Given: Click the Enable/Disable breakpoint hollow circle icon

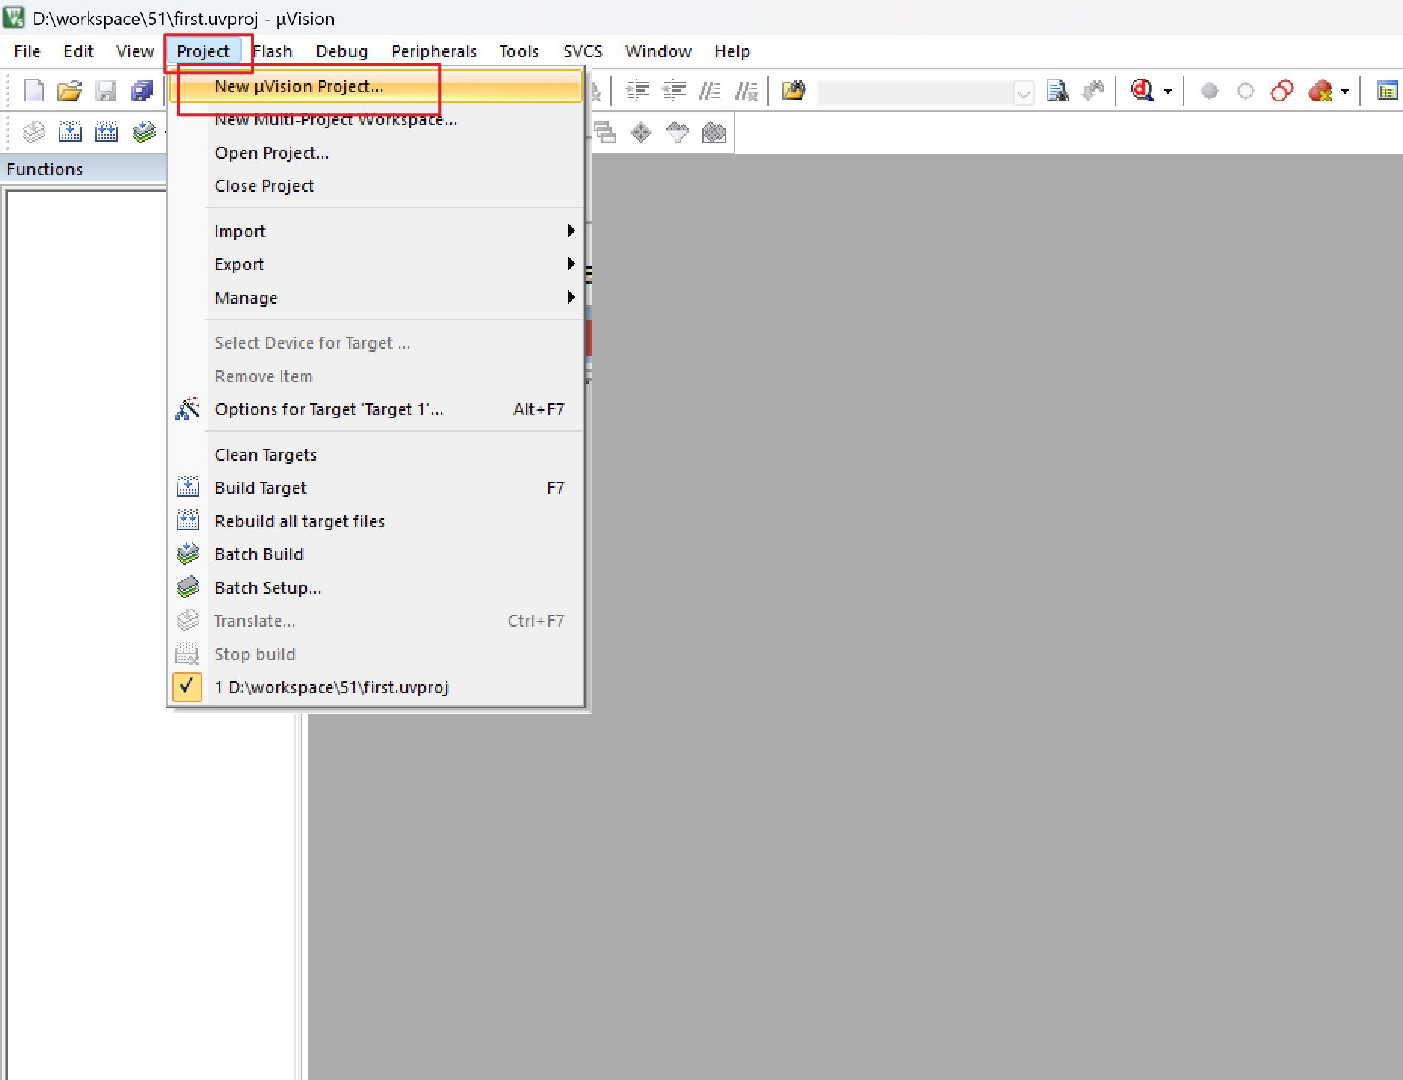Looking at the screenshot, I should [1246, 91].
